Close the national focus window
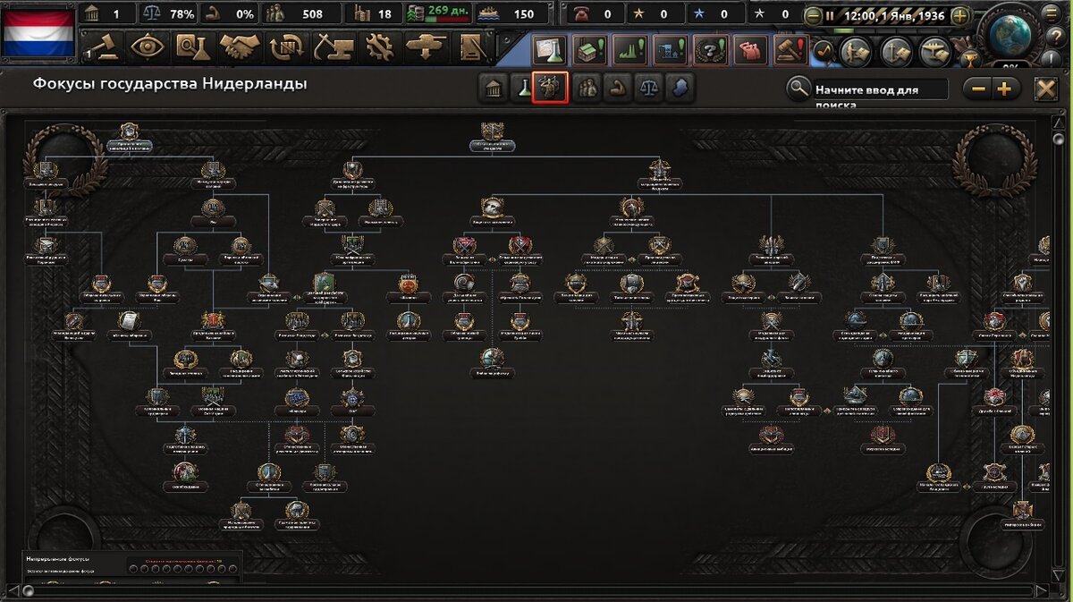Image resolution: width=1073 pixels, height=602 pixels. coord(1046,89)
